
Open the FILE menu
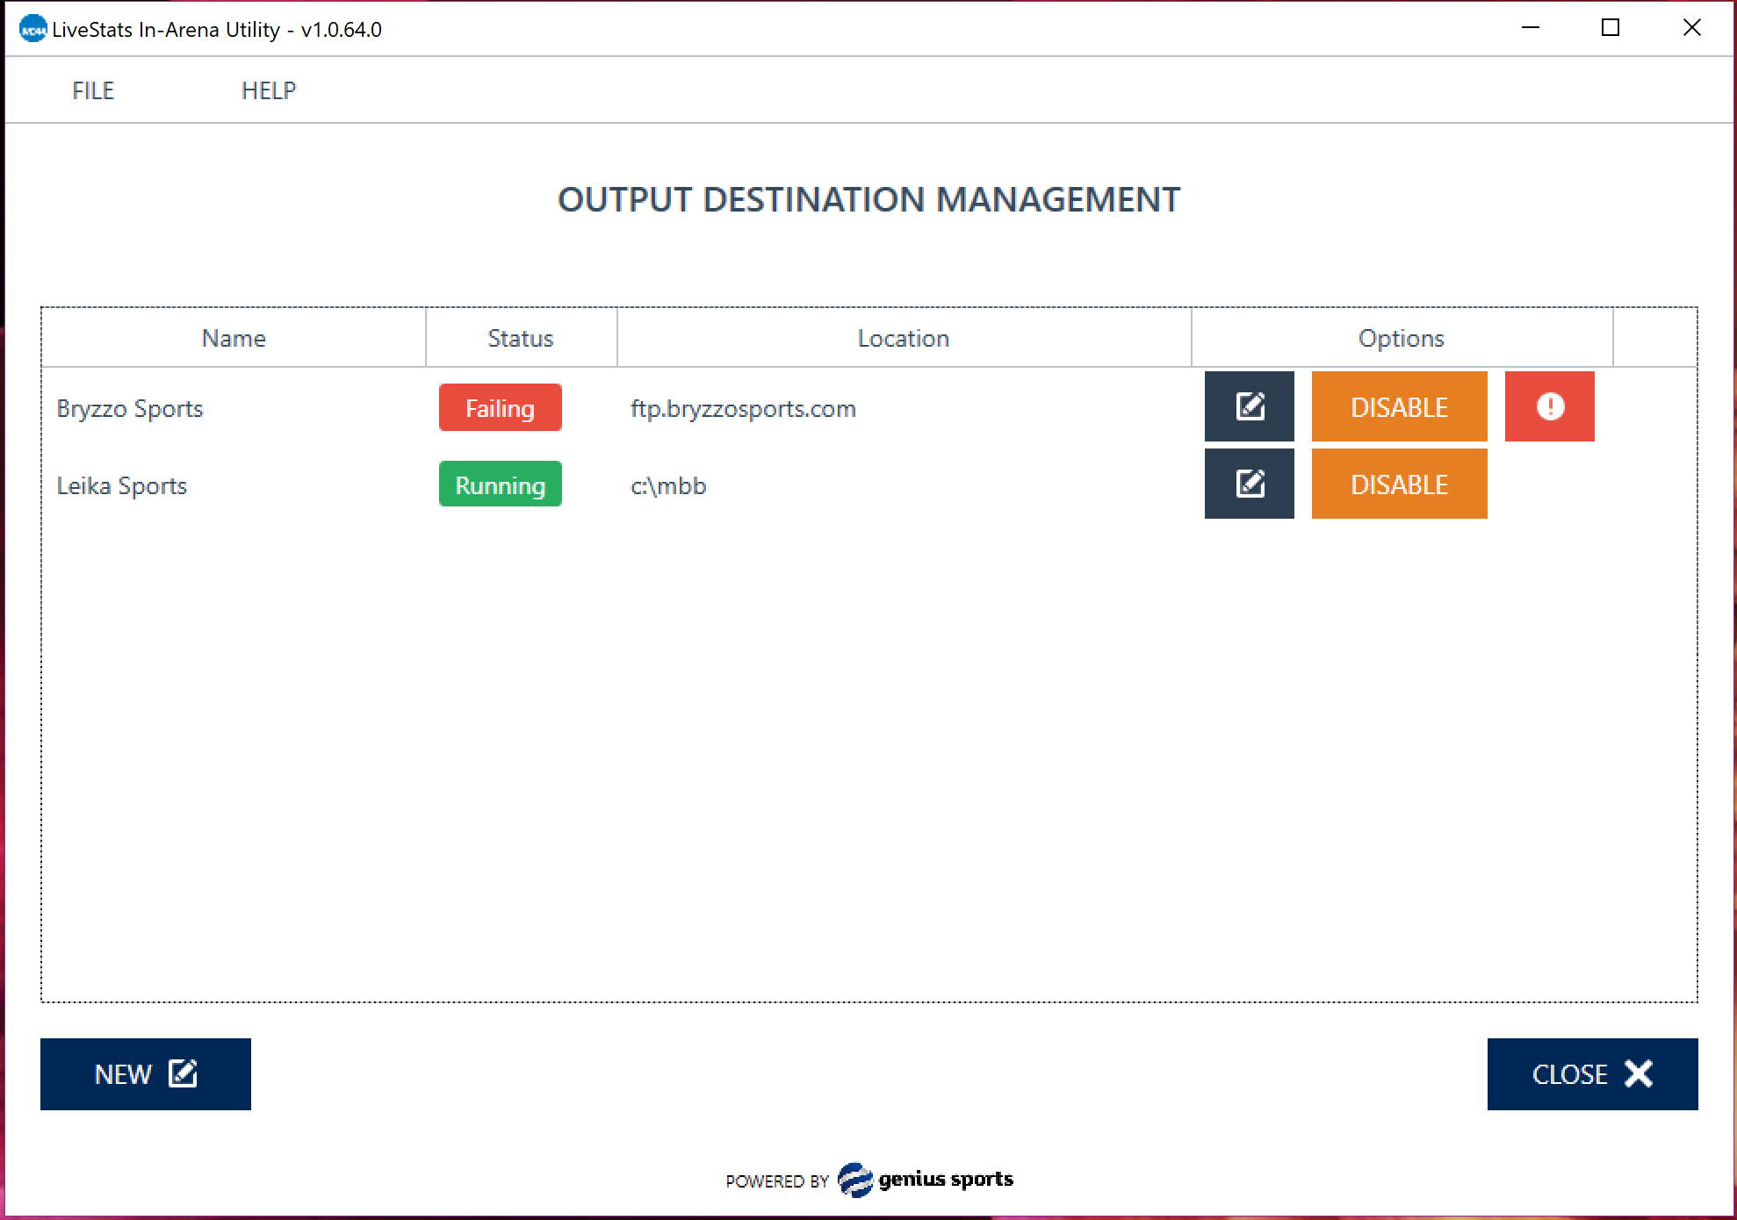click(93, 90)
